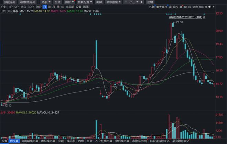This screenshot has width=227, height=144.
Task: Click 加自选 to add to watchlist
Action: point(203,7)
